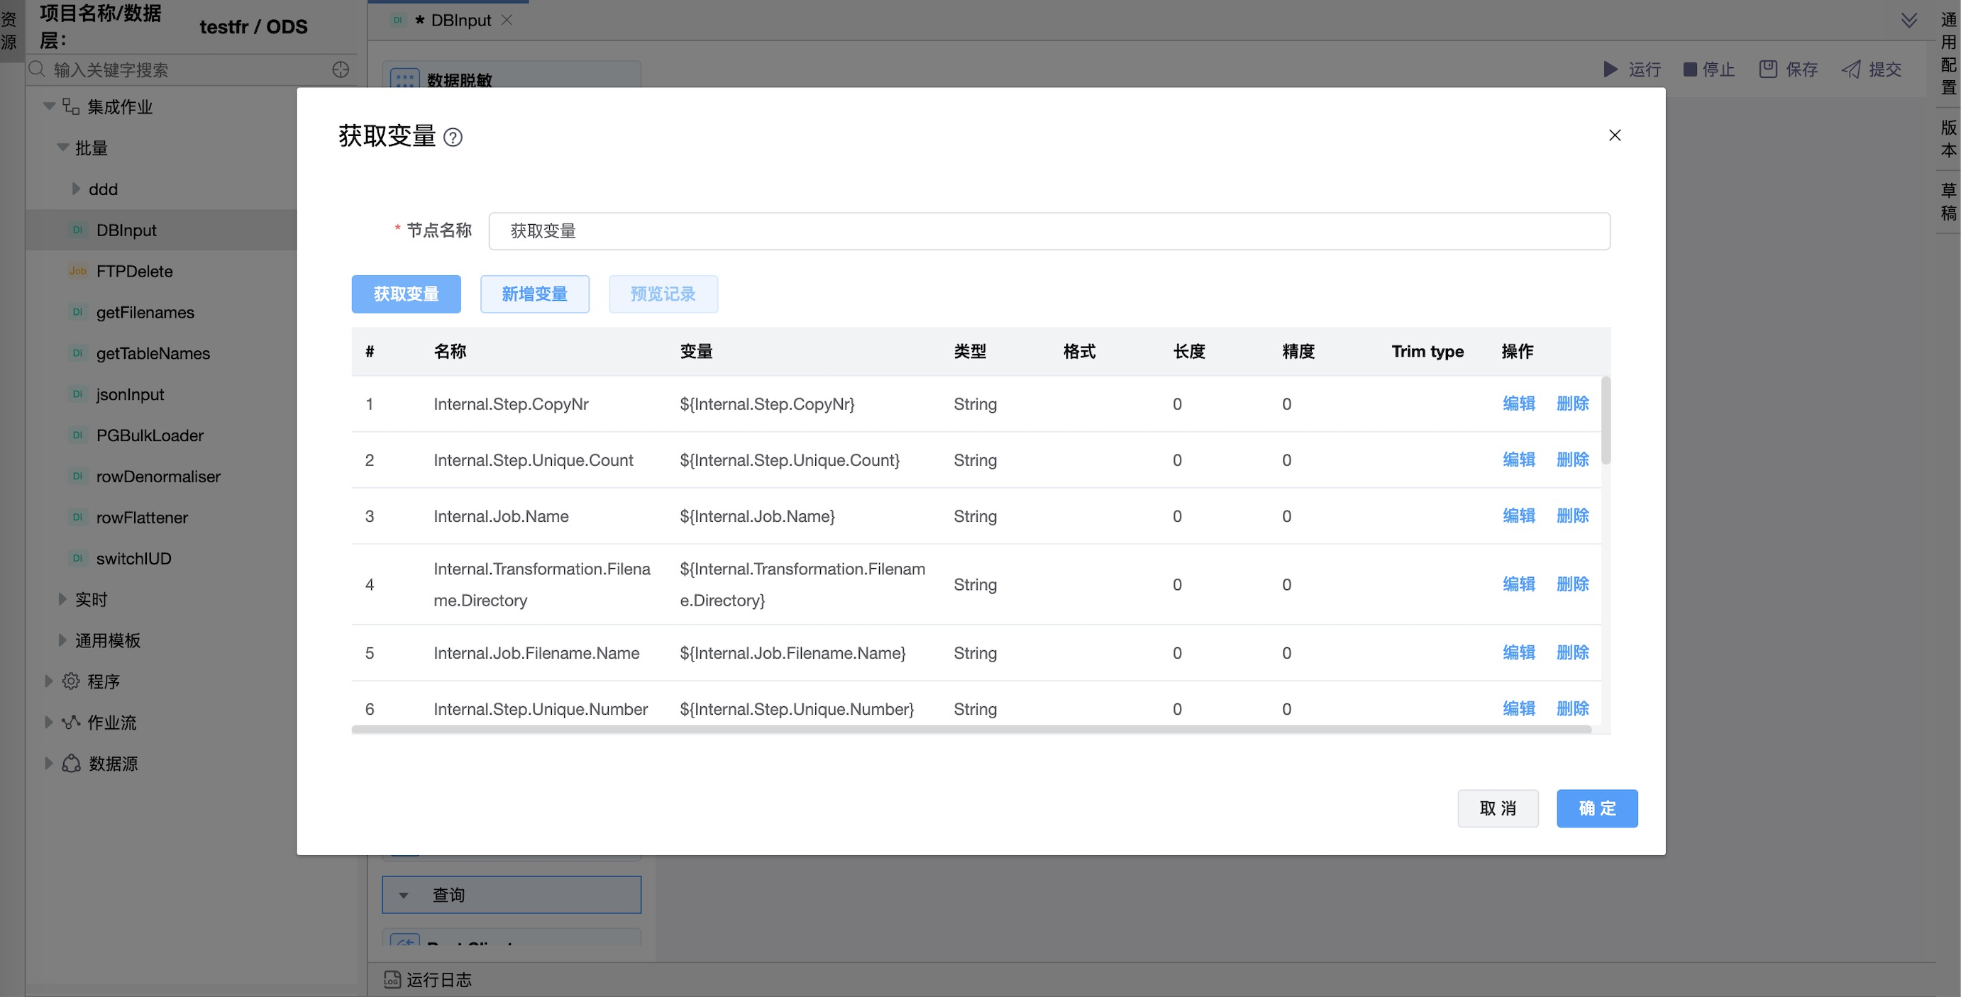Screen dimensions: 1961x997
Task: Click the 新增变量 button
Action: pyautogui.click(x=534, y=294)
